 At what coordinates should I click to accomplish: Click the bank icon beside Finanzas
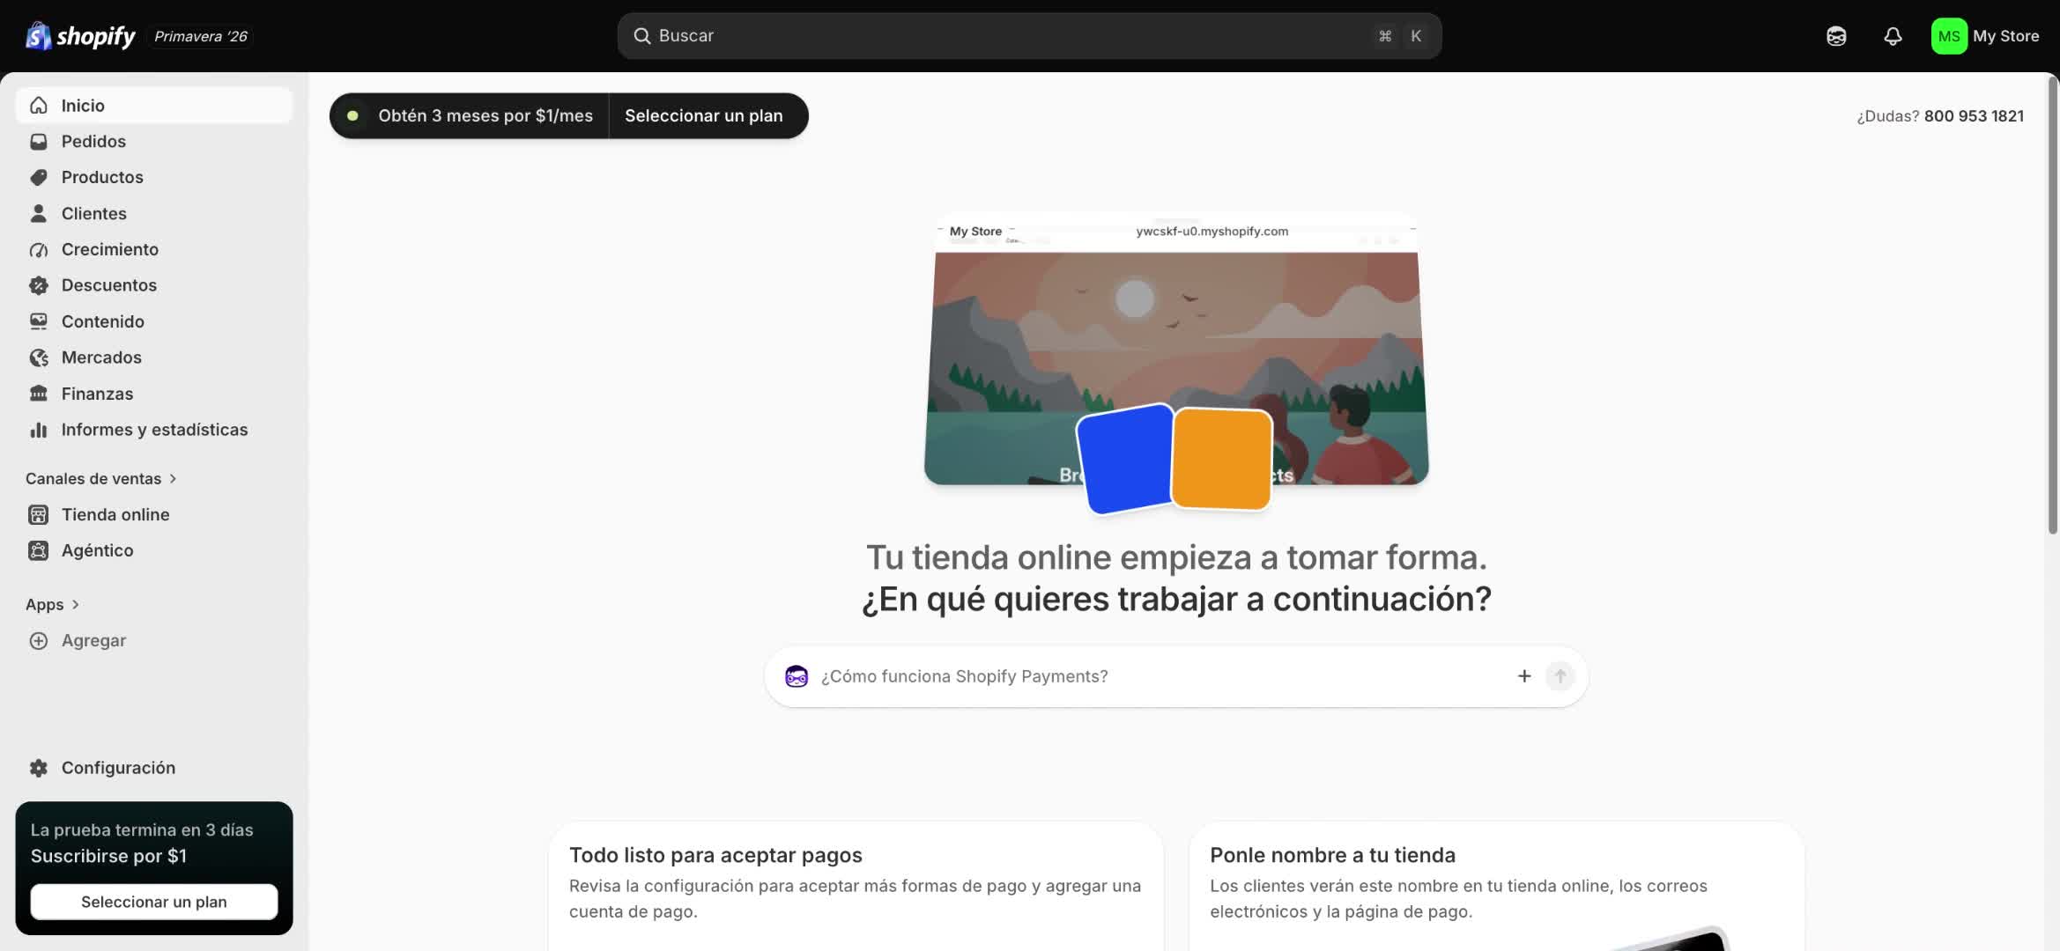(39, 394)
